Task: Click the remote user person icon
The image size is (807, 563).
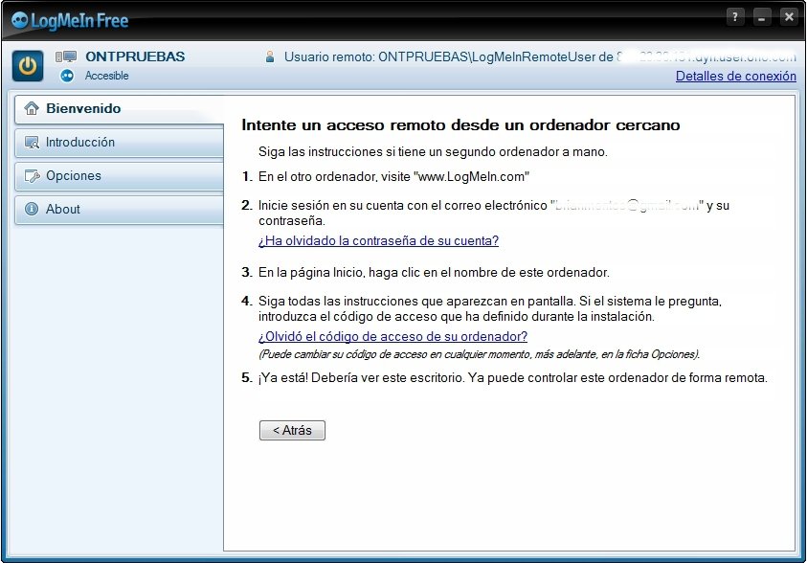Action: [x=270, y=56]
